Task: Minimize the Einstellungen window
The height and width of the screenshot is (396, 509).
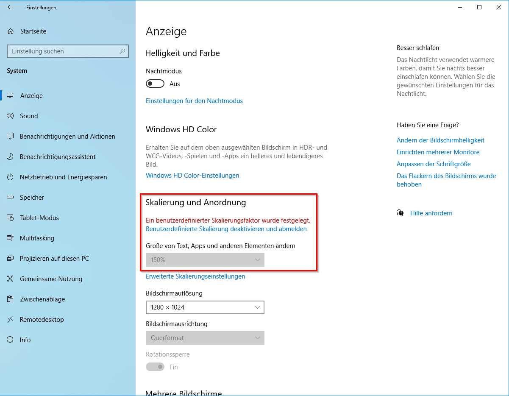Action: tap(460, 7)
